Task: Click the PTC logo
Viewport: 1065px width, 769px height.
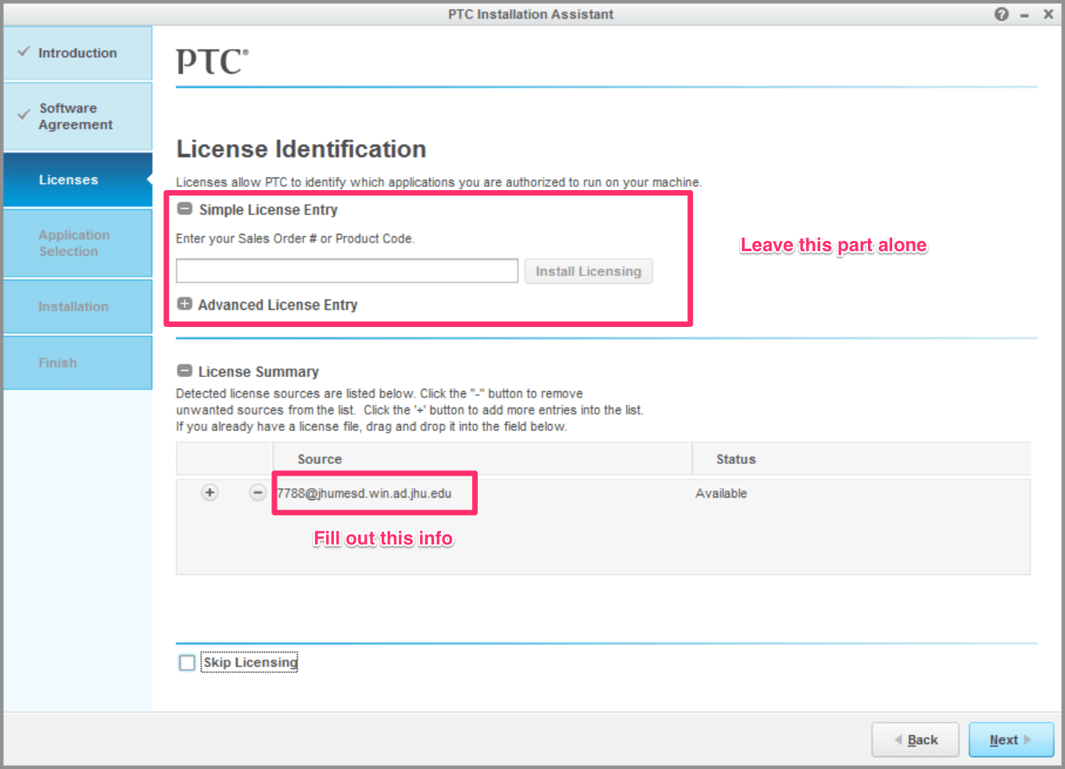Action: click(x=212, y=61)
